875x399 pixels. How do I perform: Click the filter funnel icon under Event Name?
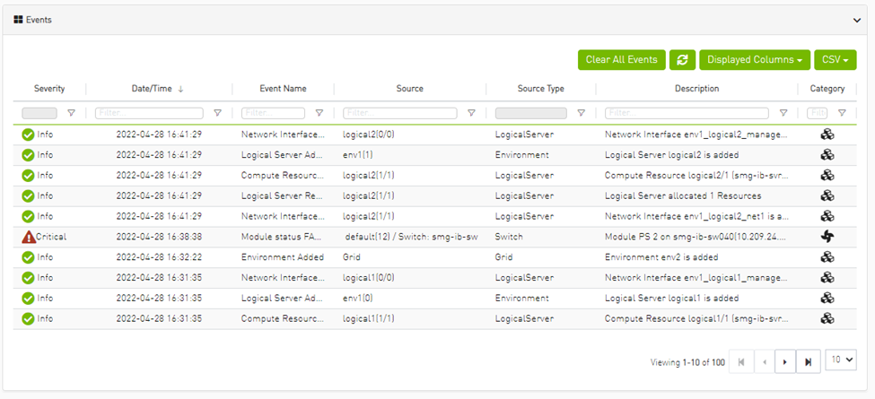tap(319, 114)
